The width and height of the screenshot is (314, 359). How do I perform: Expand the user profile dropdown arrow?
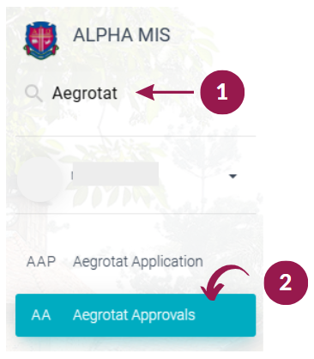tap(232, 176)
